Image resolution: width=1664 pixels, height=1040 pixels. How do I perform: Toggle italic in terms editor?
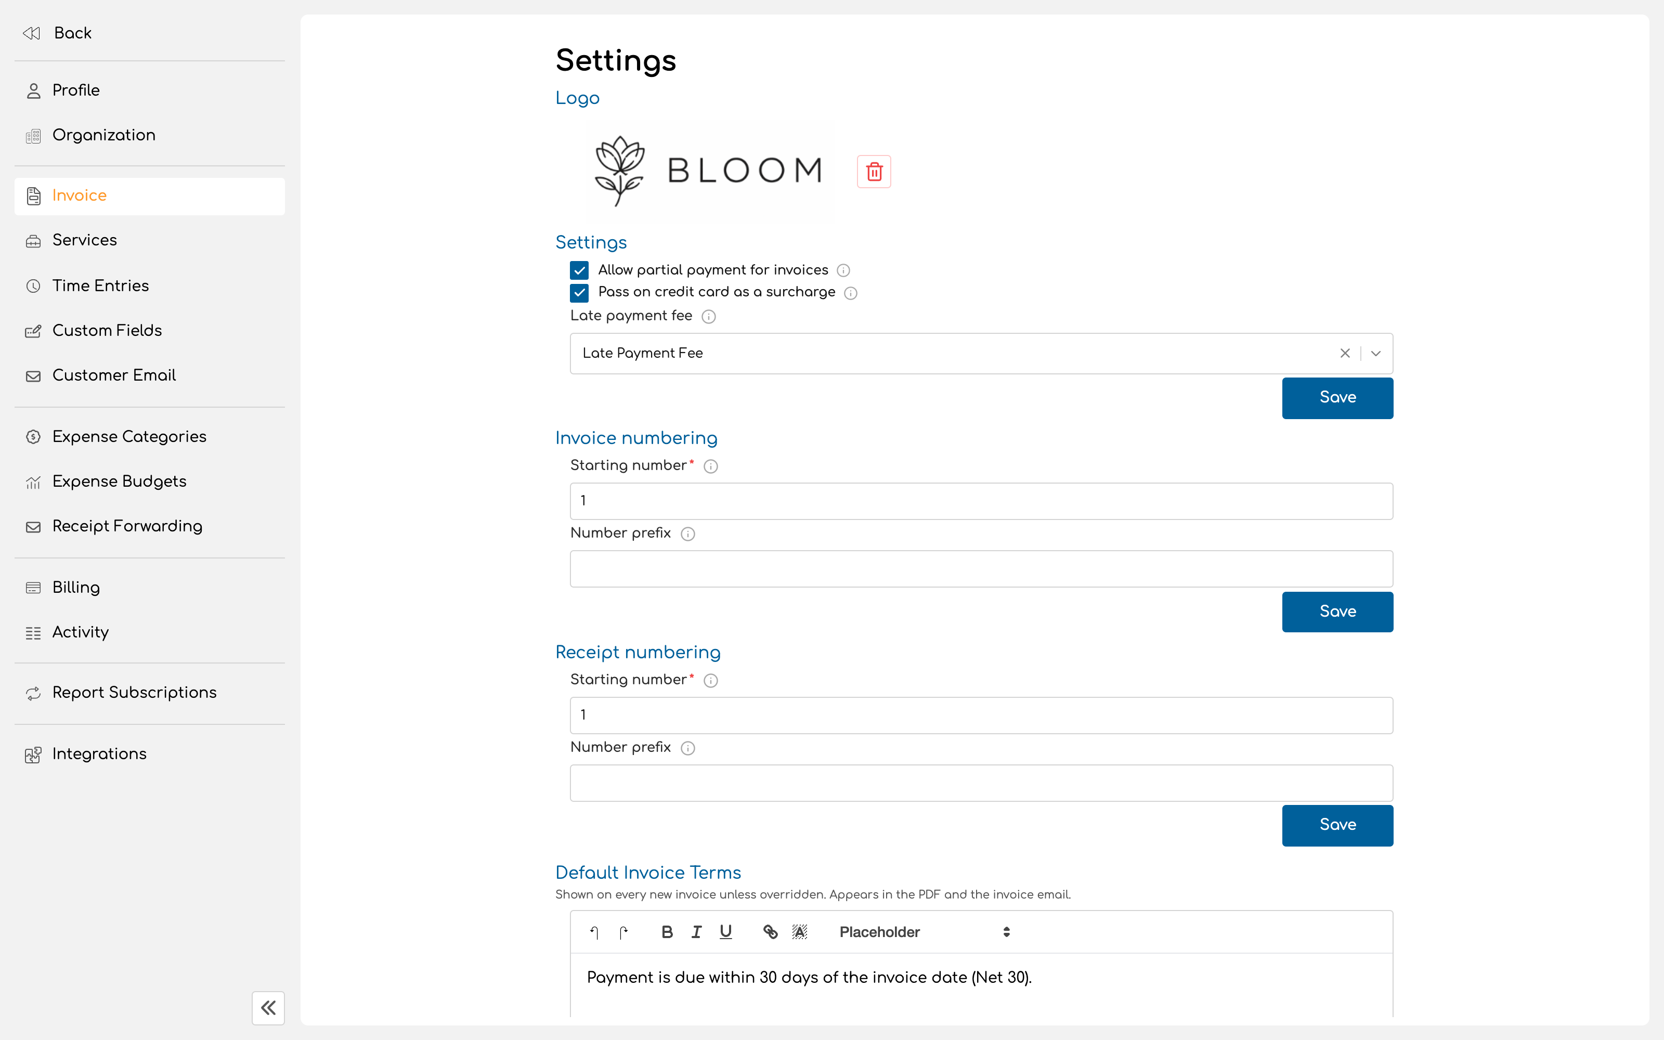pyautogui.click(x=697, y=932)
